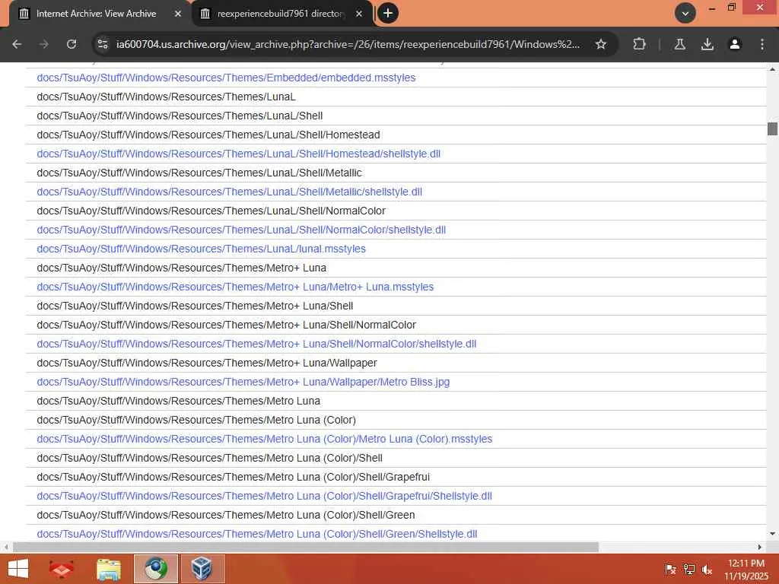Select the Metro+ Luna/Wallpaper directory row
Image resolution: width=779 pixels, height=584 pixels.
(x=396, y=363)
